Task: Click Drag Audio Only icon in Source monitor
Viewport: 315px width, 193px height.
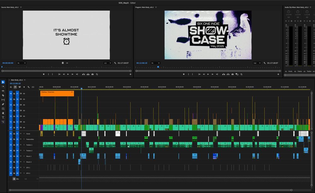Action: 67,63
